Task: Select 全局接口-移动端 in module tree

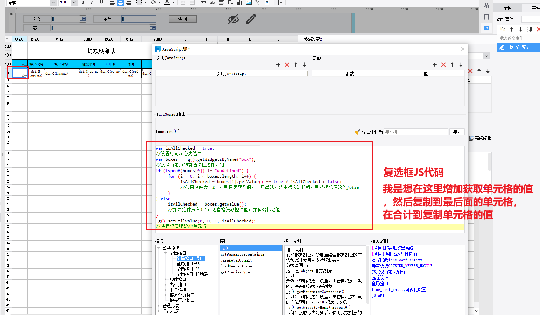Action: pyautogui.click(x=192, y=274)
